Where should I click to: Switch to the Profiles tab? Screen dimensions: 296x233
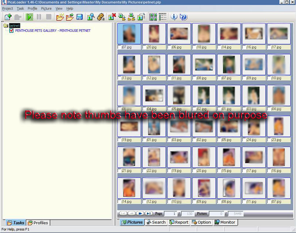38,223
